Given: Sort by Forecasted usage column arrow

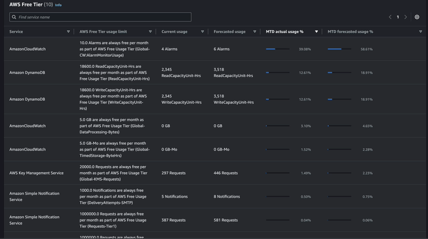Looking at the screenshot, I should coord(255,32).
